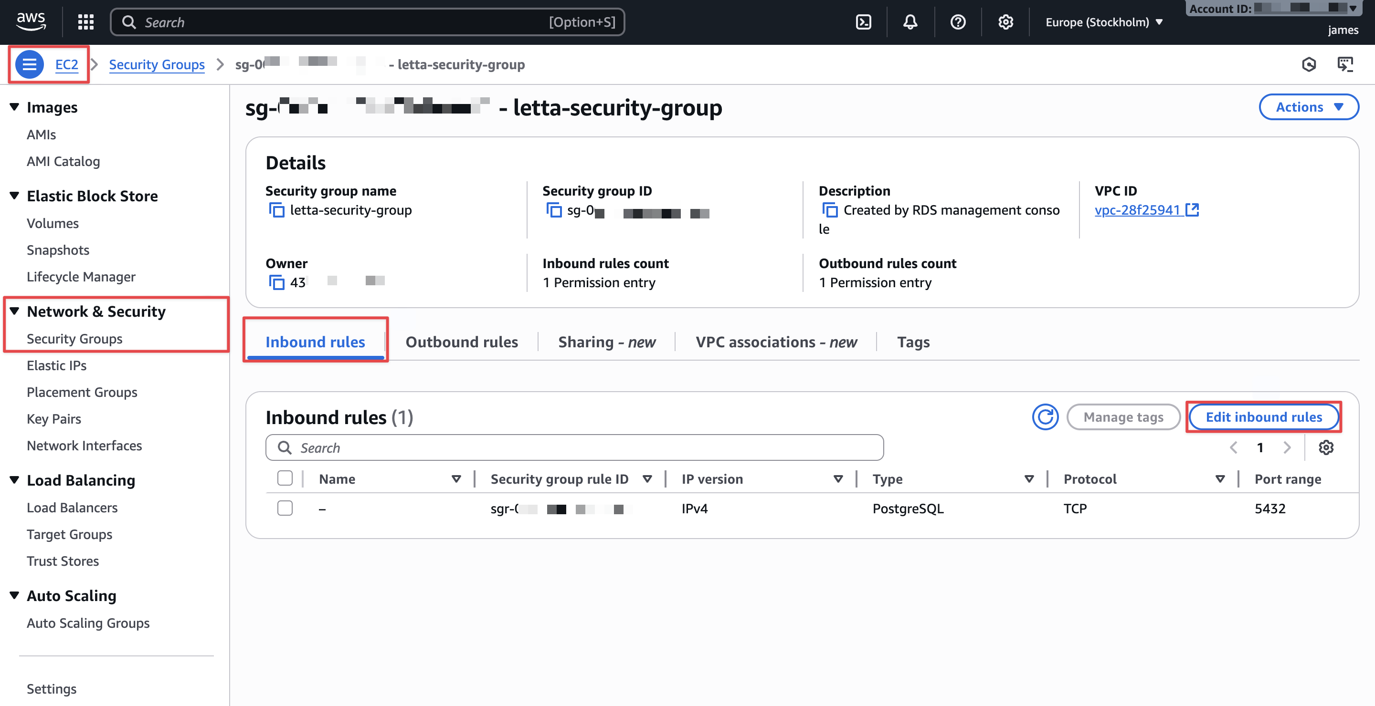Screen dimensions: 1375x706
Task: Switch to the Outbound rules tab
Action: click(x=461, y=342)
